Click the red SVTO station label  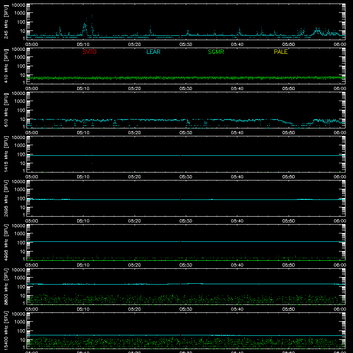coord(90,52)
